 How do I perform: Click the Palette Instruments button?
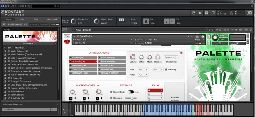(x=28, y=43)
